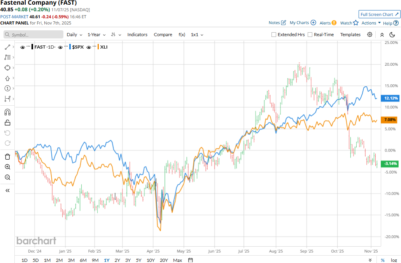The height and width of the screenshot is (263, 401).
Task: Click the 12.12% SPX price label
Action: tap(390, 98)
